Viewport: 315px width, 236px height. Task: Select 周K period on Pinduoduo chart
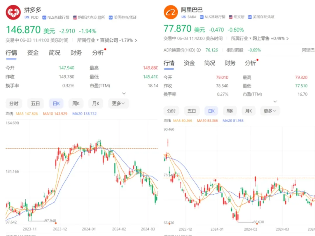[x=76, y=103]
